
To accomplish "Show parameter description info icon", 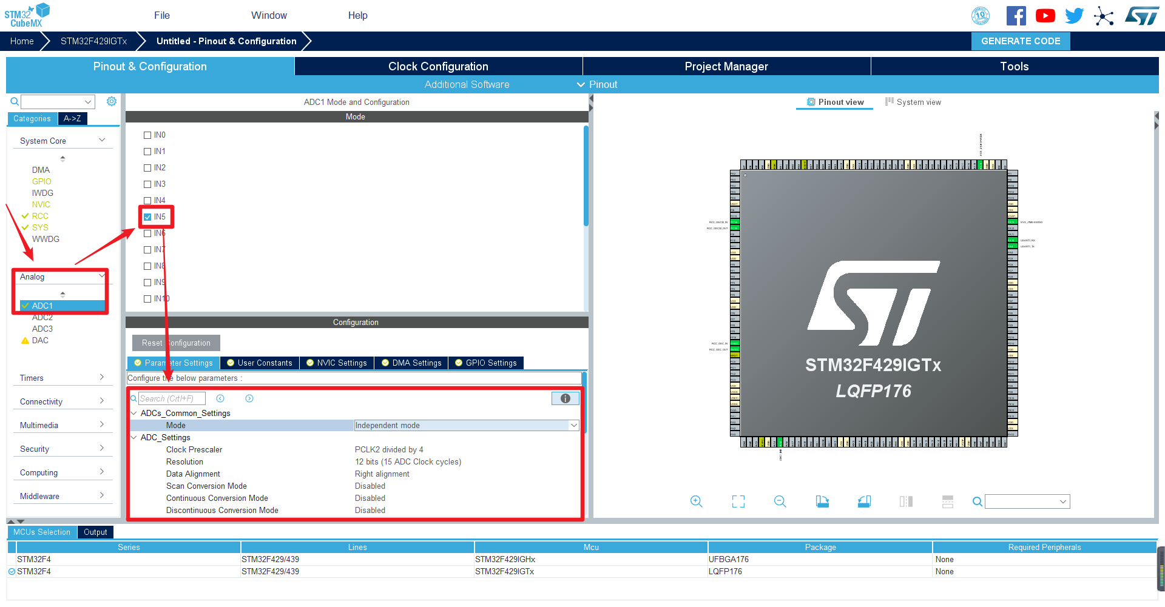I will [566, 398].
